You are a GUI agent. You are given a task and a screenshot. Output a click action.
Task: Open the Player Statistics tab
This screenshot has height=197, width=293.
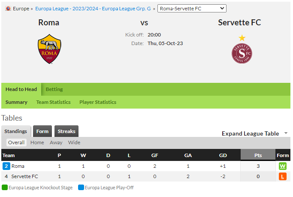[x=98, y=102]
